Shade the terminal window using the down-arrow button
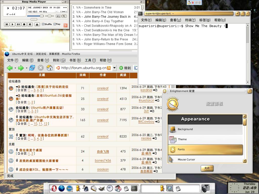The height and width of the screenshot is (194, 259). tap(237, 14)
